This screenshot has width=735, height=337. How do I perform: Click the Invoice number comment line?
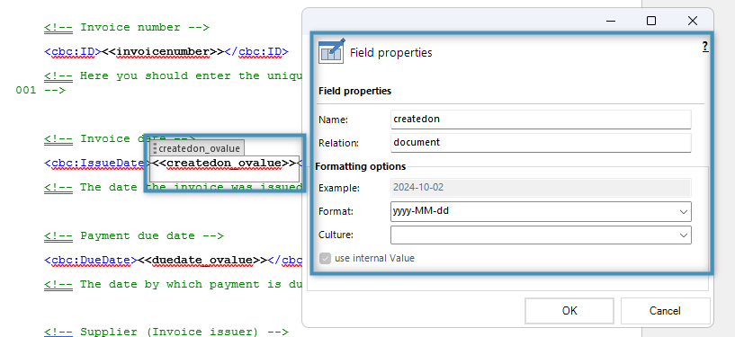(x=127, y=27)
